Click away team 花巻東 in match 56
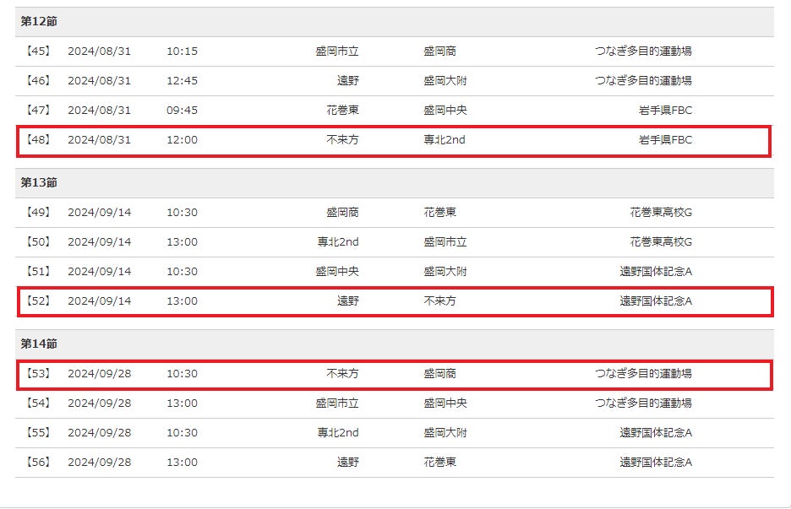Screen dimensions: 791x509 (x=439, y=462)
